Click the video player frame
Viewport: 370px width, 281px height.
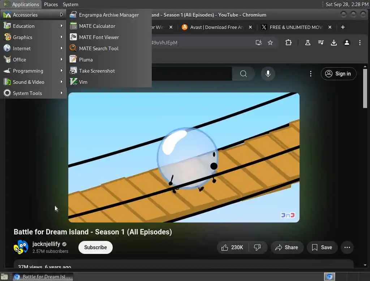[184, 157]
